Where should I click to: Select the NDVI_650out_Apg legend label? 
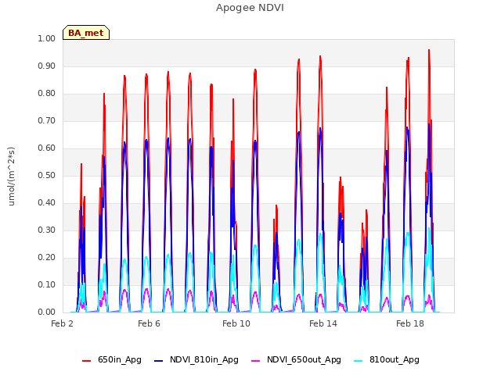coord(304,359)
